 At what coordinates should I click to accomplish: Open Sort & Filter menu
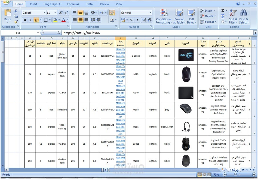click(x=233, y=16)
